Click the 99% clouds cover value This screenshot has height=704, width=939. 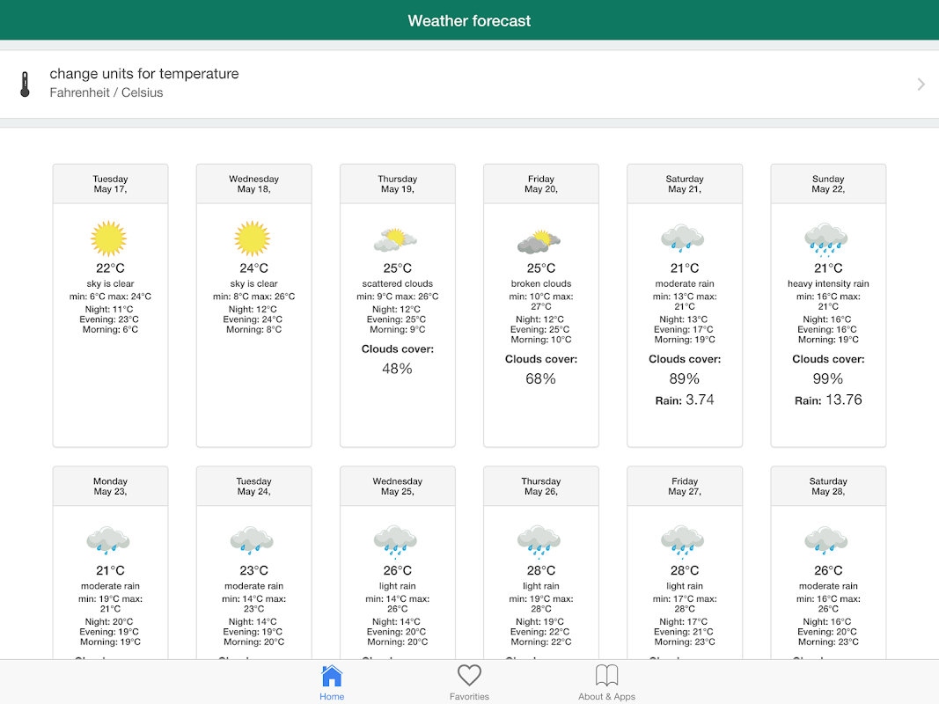828,379
